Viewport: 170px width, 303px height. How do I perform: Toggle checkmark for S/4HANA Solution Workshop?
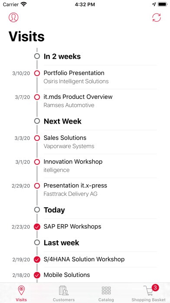point(37,259)
